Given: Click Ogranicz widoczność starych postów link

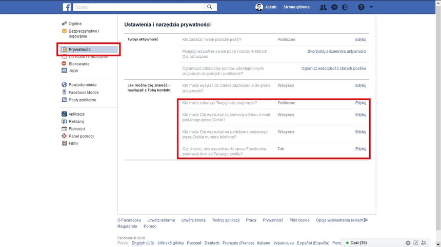Looking at the screenshot, I should [x=333, y=69].
